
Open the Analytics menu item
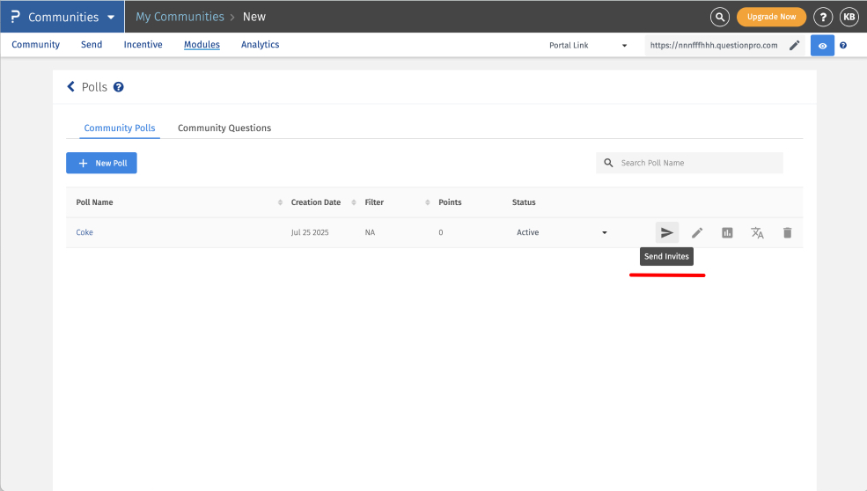pyautogui.click(x=260, y=45)
